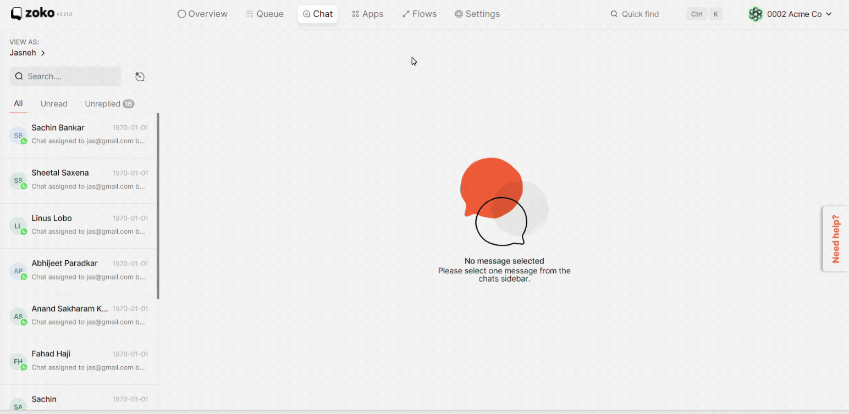Open Sheetal Saxena chat

tap(79, 181)
